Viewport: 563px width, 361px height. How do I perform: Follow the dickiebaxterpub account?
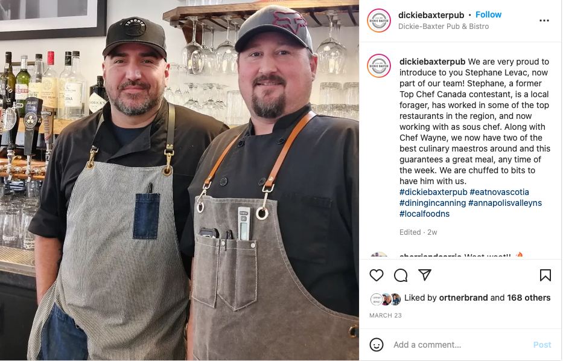[x=488, y=14]
